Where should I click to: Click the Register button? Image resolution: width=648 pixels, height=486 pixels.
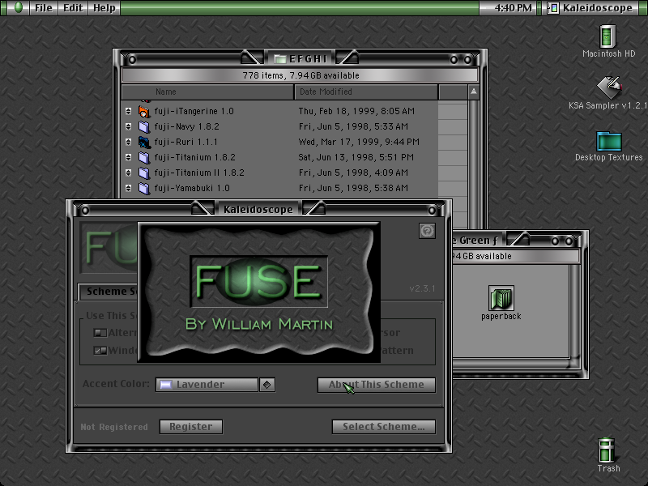tap(191, 427)
